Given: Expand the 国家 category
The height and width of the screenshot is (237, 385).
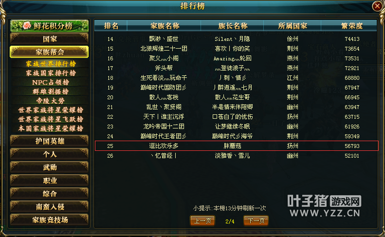Looking at the screenshot, I should (x=49, y=39).
